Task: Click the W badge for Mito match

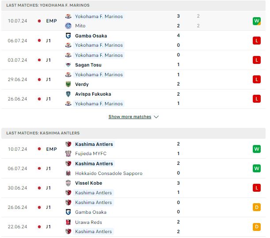Action: (257, 21)
